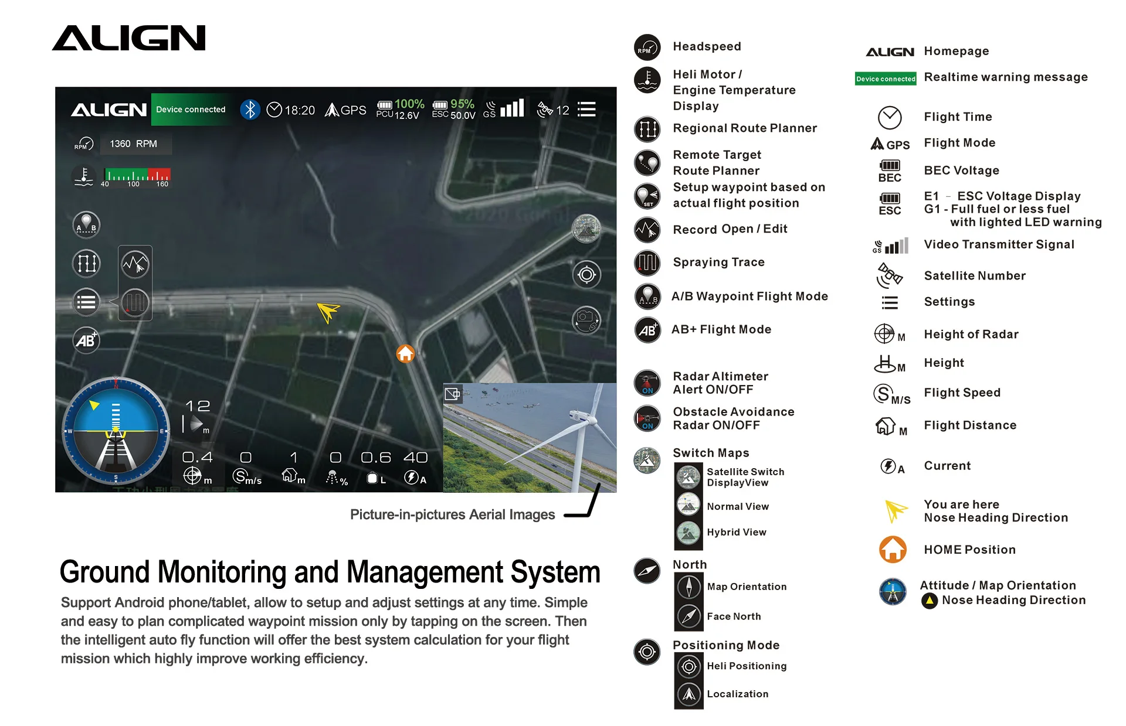Image resolution: width=1126 pixels, height=726 pixels.
Task: Select Satellite Switch DisplayView icon in the legend
Action: click(x=689, y=478)
